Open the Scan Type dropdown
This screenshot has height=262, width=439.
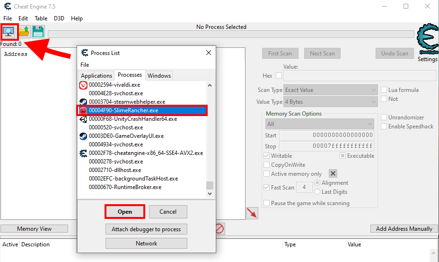coord(331,90)
